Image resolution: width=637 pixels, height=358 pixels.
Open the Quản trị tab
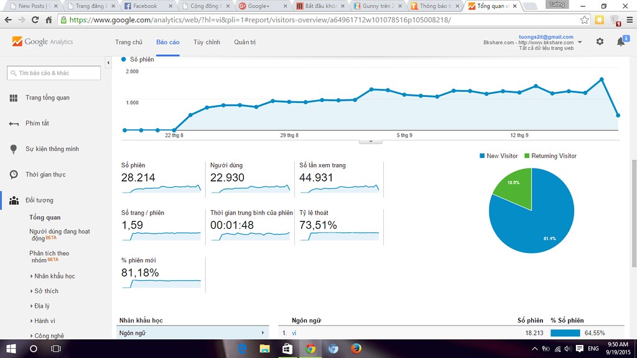[x=244, y=42]
